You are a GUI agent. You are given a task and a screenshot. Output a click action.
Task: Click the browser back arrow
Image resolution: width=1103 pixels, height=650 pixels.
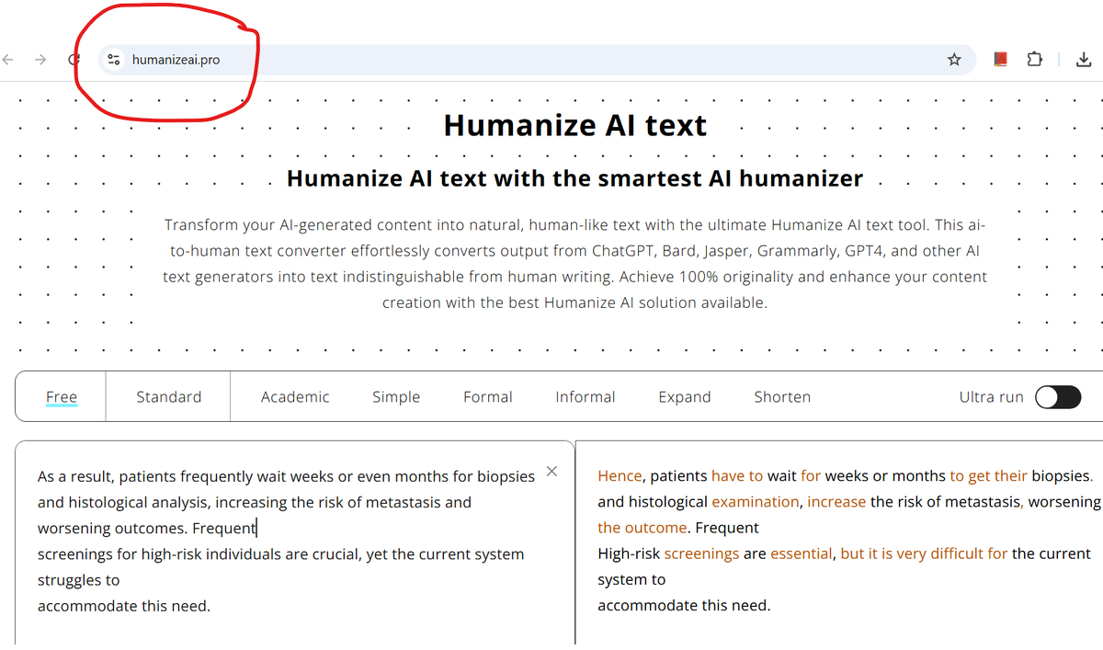pos(8,60)
